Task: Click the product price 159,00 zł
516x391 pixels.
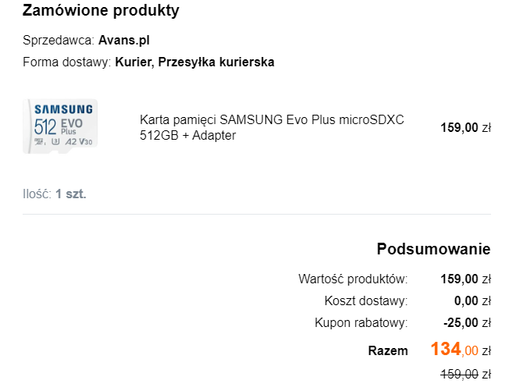Action: 466,127
